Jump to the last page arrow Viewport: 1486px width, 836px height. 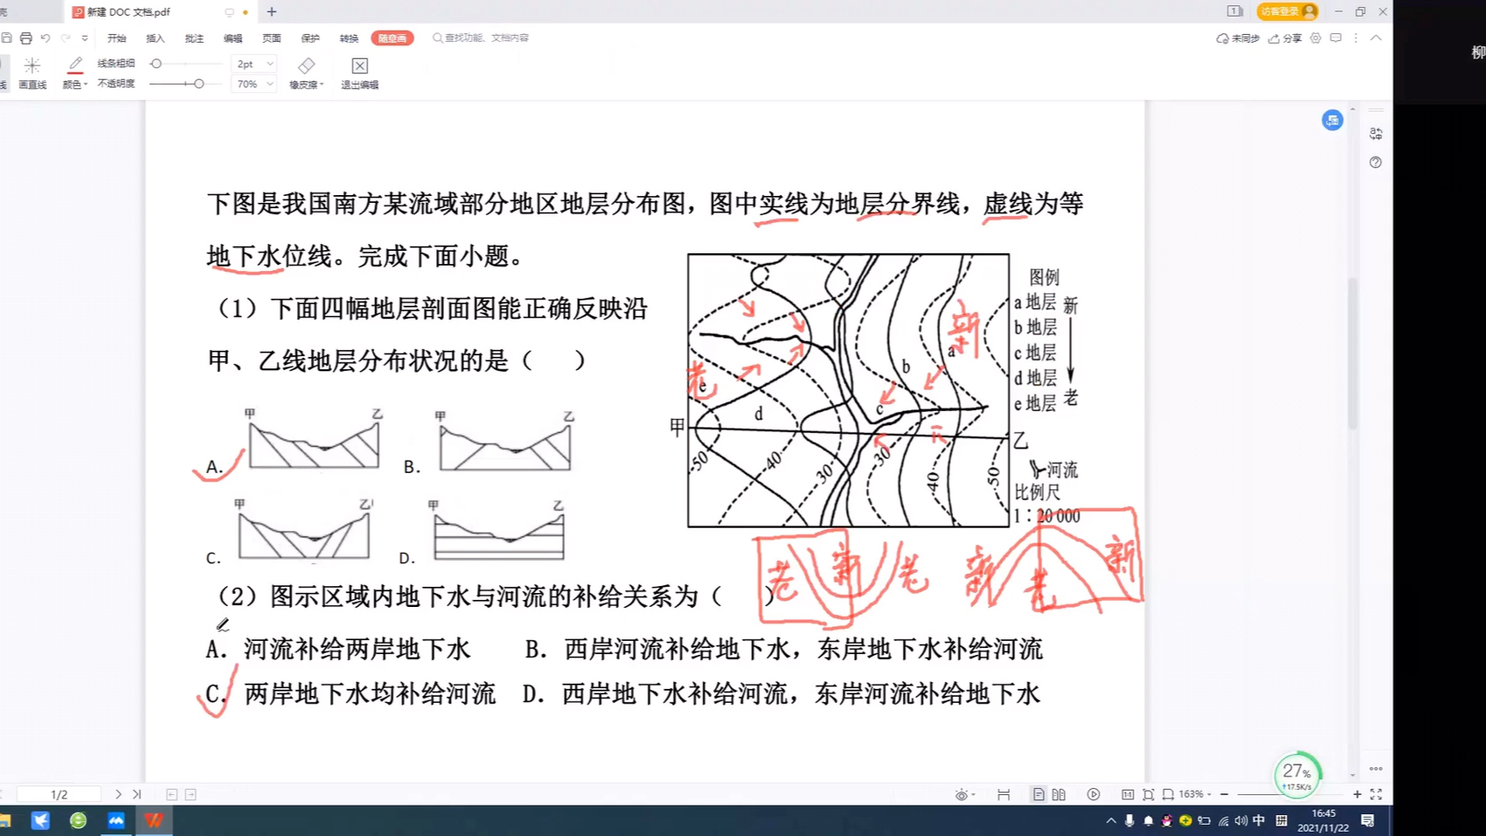(137, 794)
